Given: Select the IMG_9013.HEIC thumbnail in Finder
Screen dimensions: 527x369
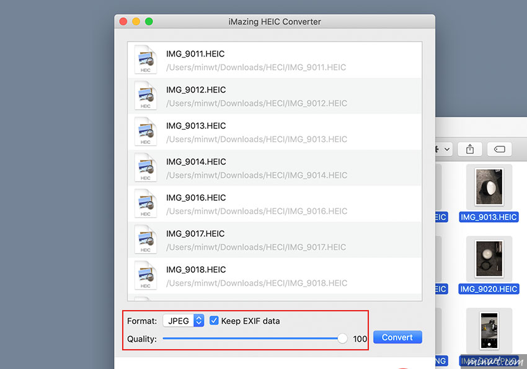Looking at the screenshot, I should coord(489,187).
